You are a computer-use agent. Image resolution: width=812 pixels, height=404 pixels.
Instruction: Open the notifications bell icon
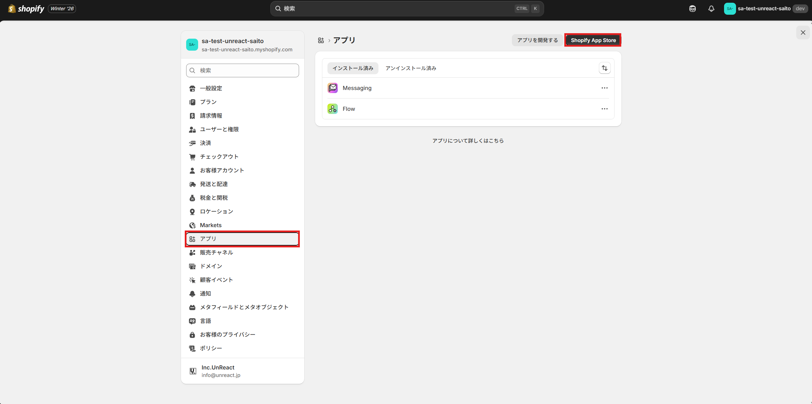click(711, 9)
